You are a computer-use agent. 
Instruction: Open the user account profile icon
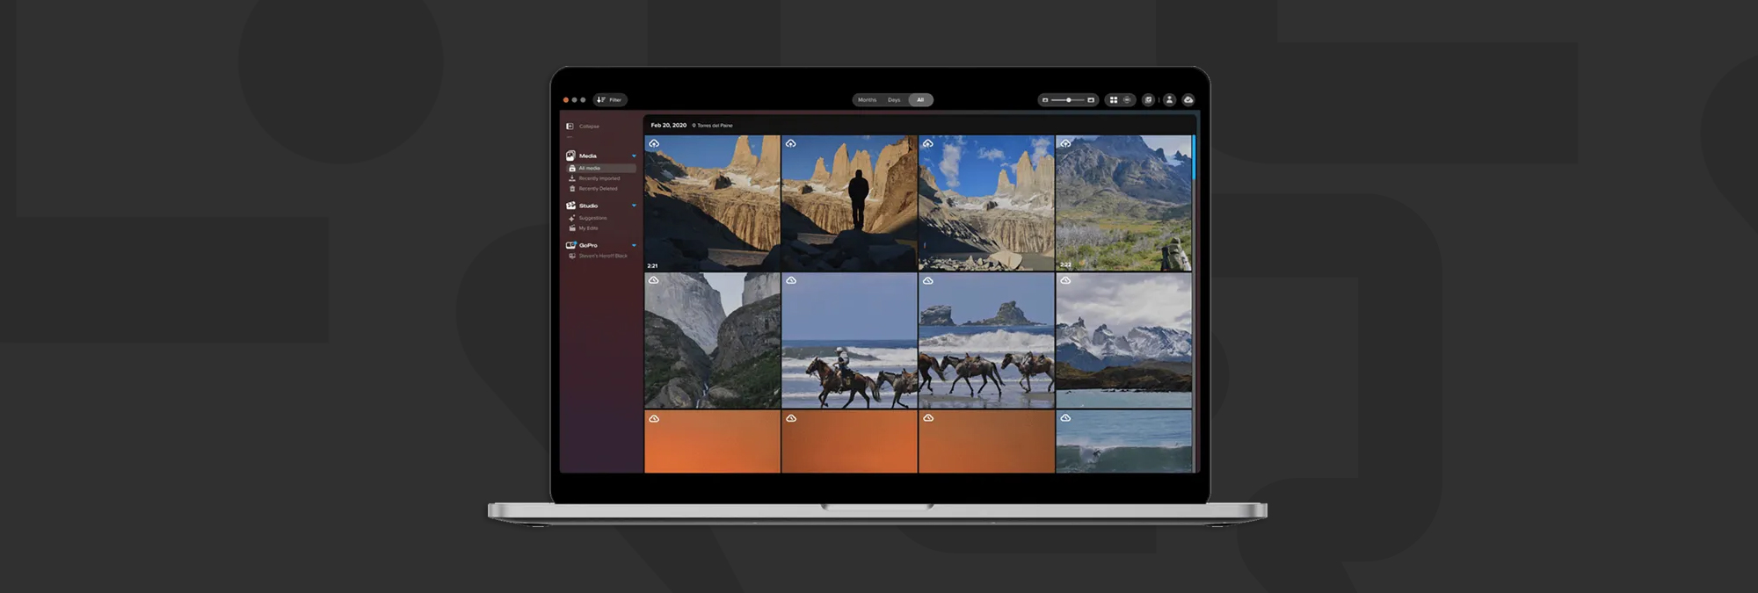[x=1169, y=100]
